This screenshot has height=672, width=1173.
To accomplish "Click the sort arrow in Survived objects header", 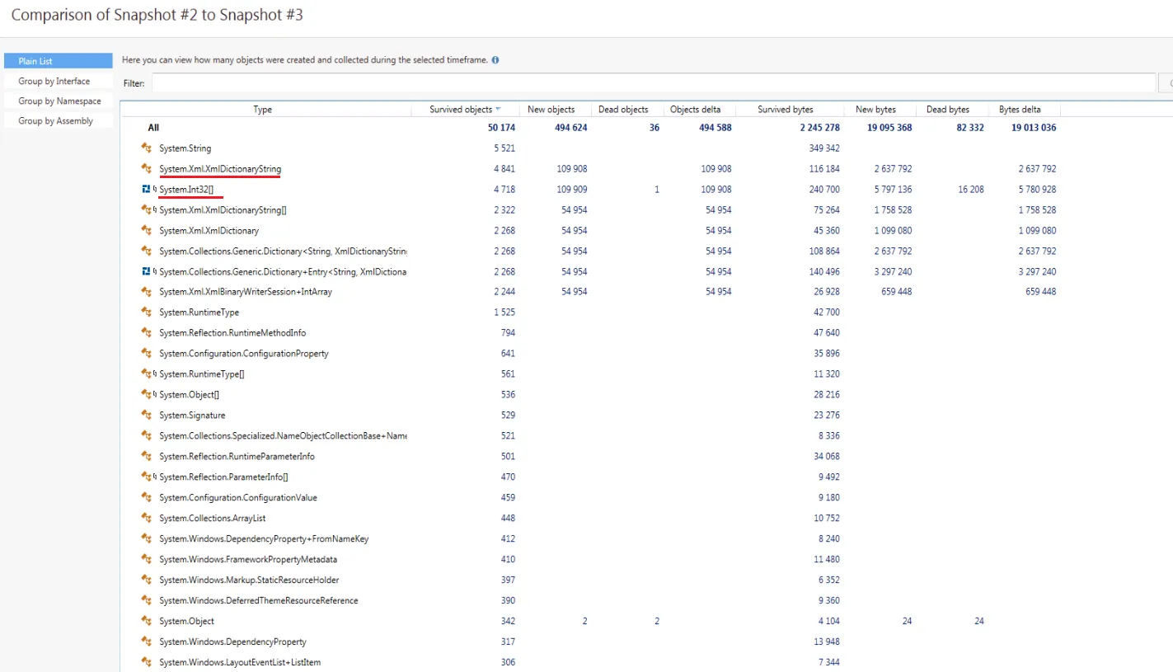I will pyautogui.click(x=498, y=110).
